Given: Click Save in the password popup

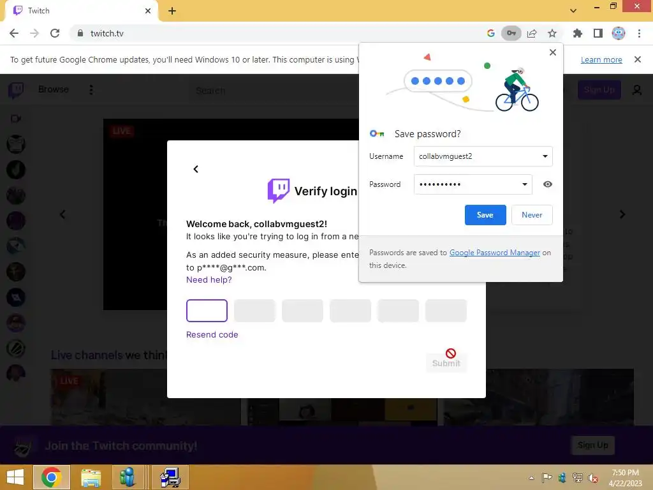Looking at the screenshot, I should coord(485,215).
